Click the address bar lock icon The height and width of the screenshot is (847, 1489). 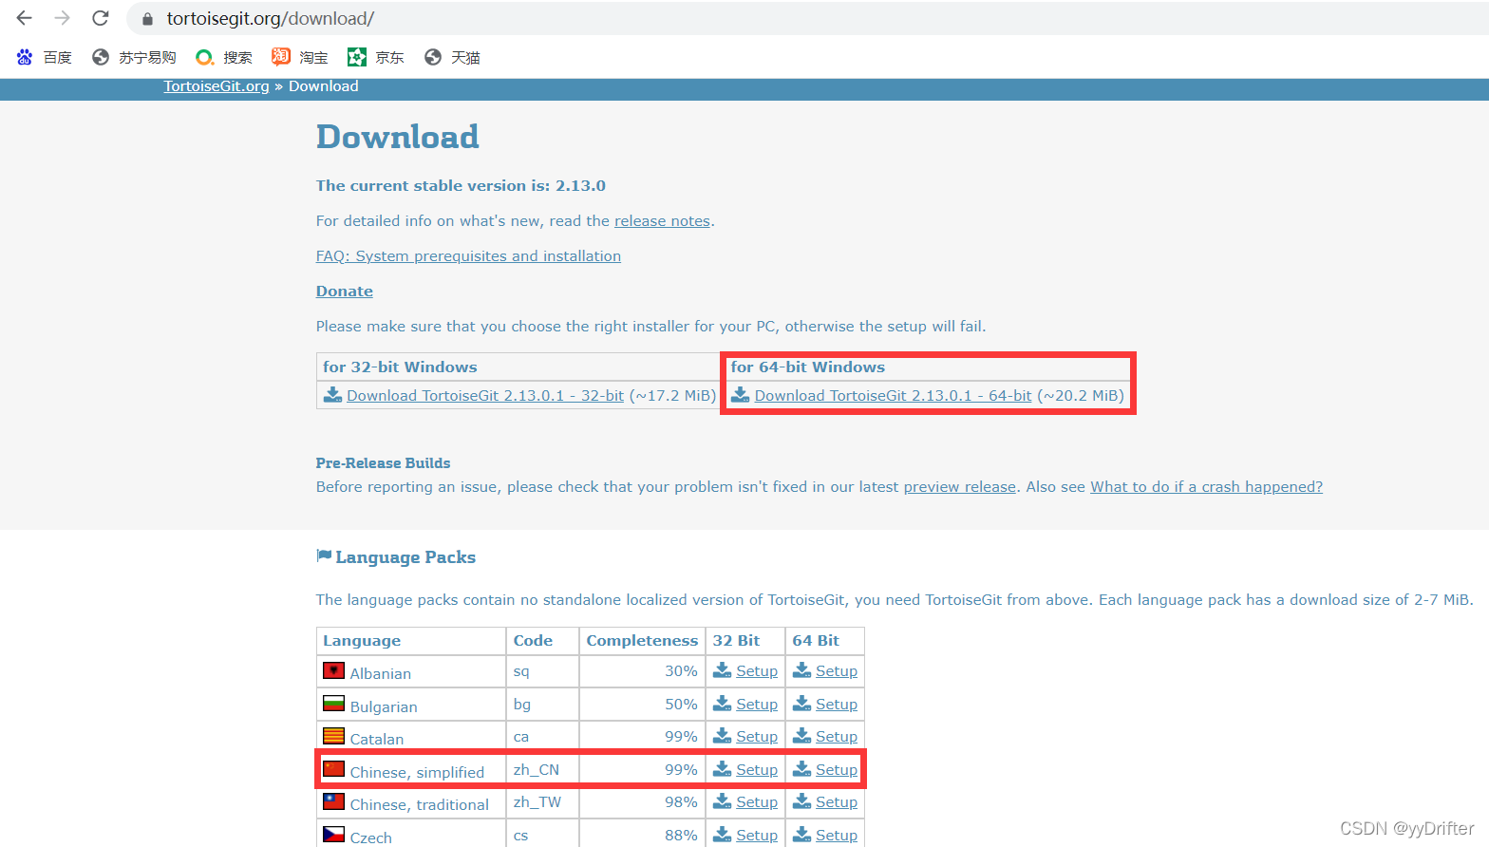(147, 19)
